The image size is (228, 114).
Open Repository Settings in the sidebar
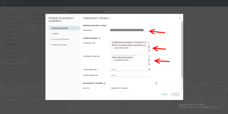click(15, 57)
